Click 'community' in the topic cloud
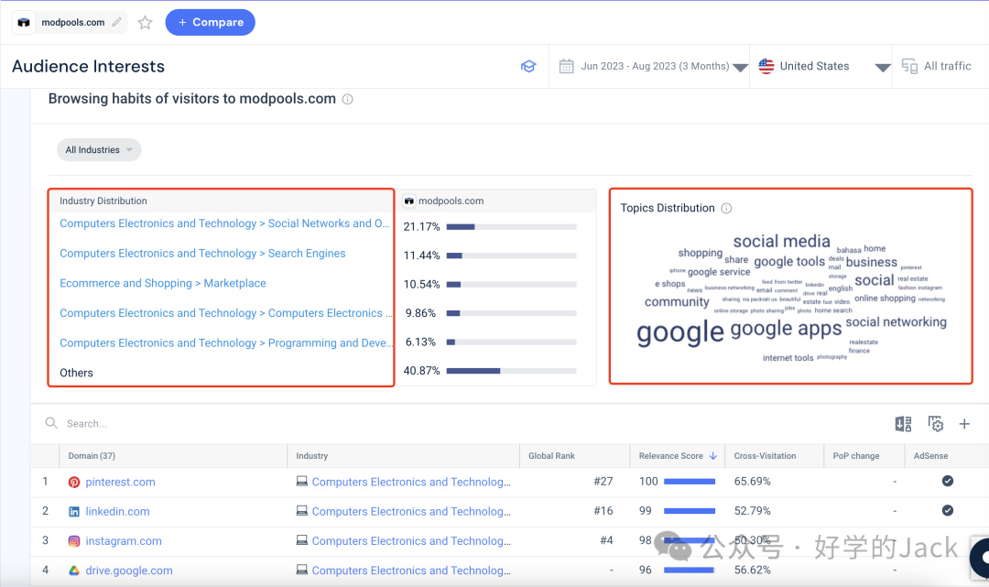The height and width of the screenshot is (587, 989). pyautogui.click(x=677, y=302)
